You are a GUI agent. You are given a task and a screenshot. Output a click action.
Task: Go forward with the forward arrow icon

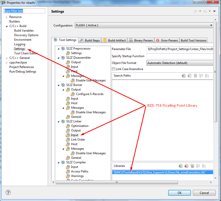205,11
